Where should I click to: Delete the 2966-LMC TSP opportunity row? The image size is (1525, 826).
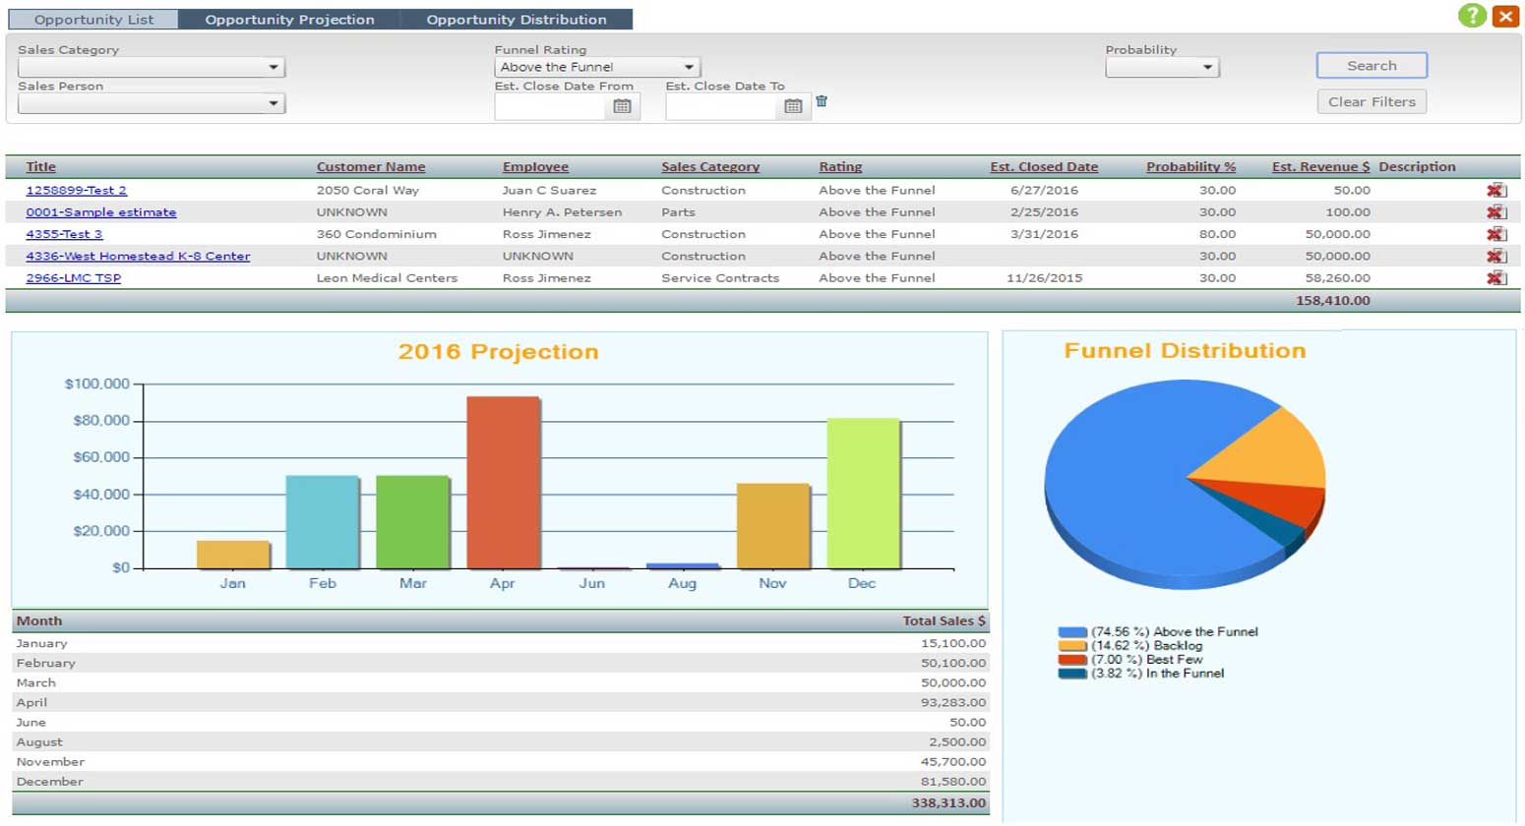point(1495,278)
